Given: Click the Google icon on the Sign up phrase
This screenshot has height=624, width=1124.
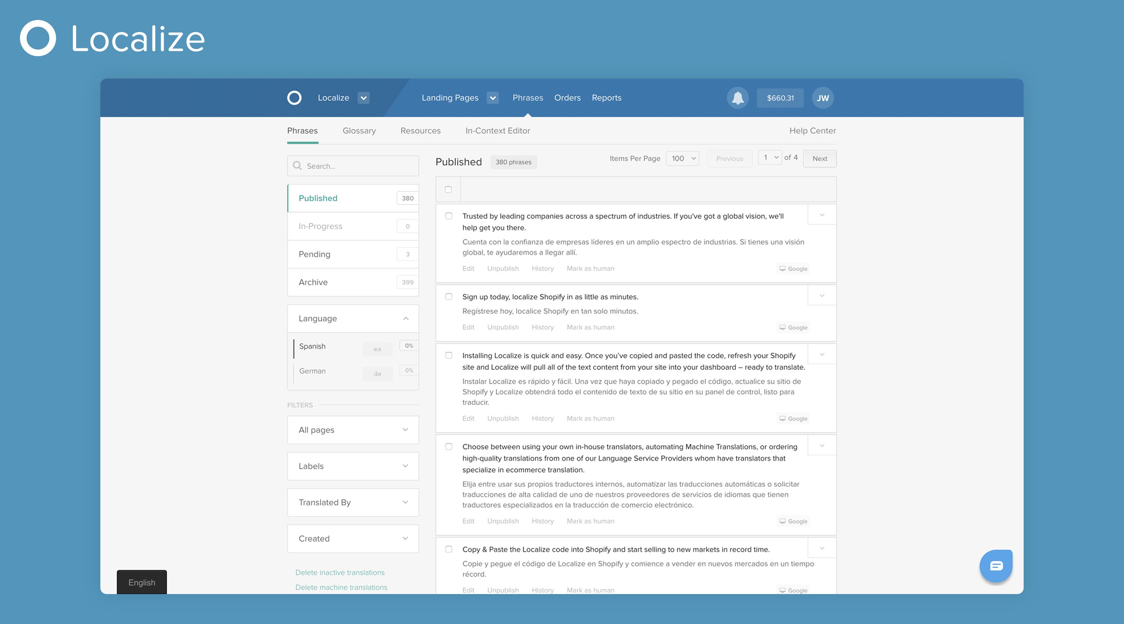Looking at the screenshot, I should click(x=793, y=327).
